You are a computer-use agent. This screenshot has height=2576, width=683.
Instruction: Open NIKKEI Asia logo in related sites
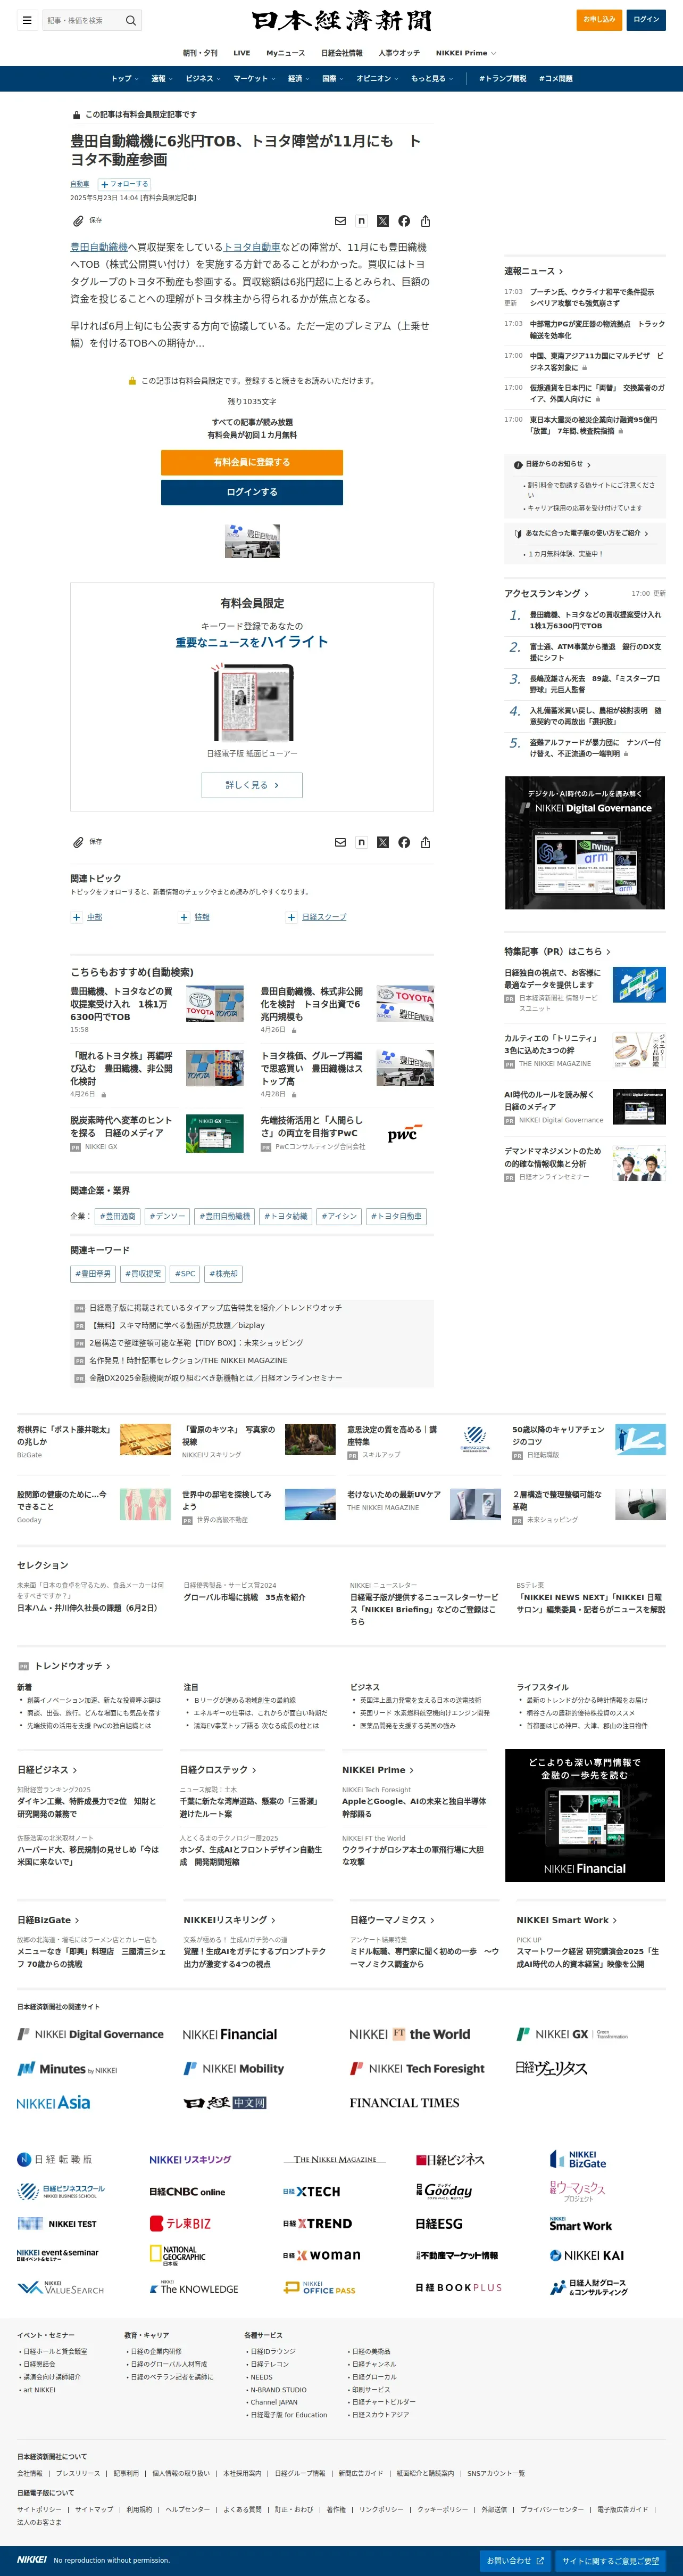[54, 2102]
